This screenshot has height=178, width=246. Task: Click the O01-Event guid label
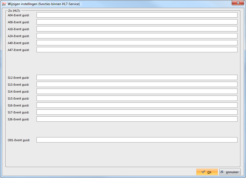tap(19, 140)
